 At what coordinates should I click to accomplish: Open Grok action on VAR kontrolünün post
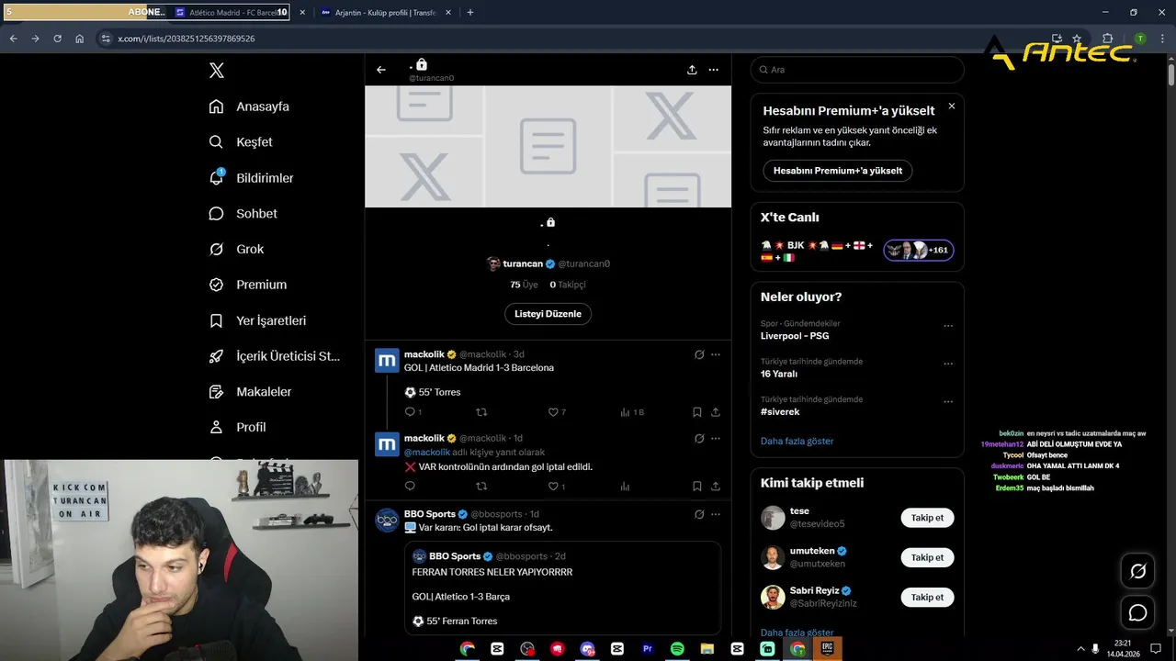[x=699, y=439]
